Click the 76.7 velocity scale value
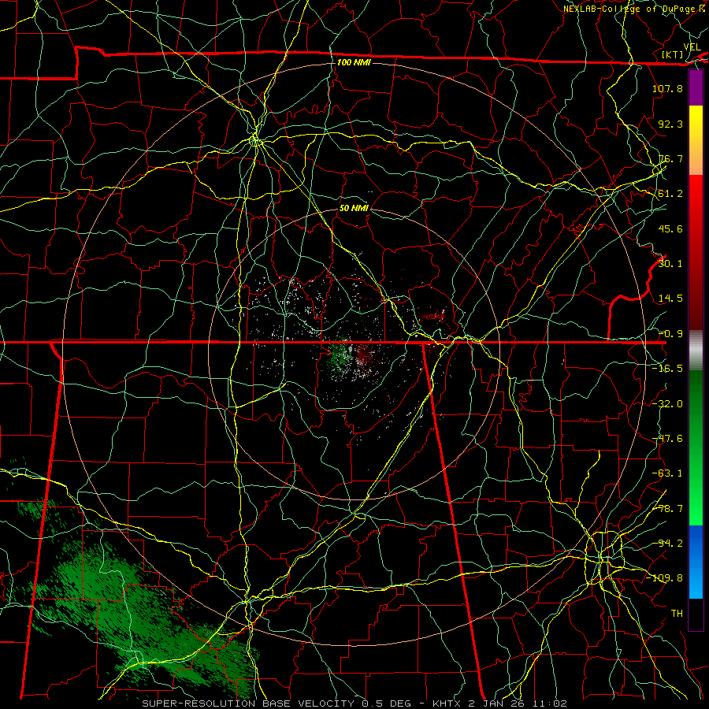709x709 pixels. tap(670, 158)
